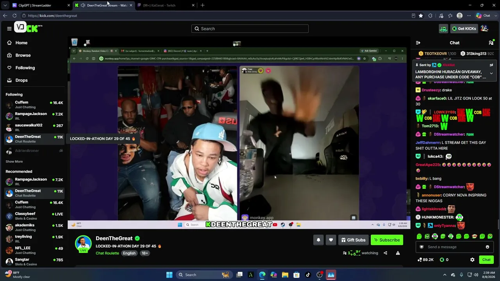Report the stream via warning icon
This screenshot has width=500, height=281.
point(398,253)
